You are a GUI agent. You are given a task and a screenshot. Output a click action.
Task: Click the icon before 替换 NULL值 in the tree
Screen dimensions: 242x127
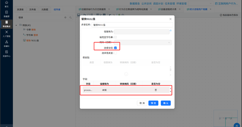click(x=24, y=40)
